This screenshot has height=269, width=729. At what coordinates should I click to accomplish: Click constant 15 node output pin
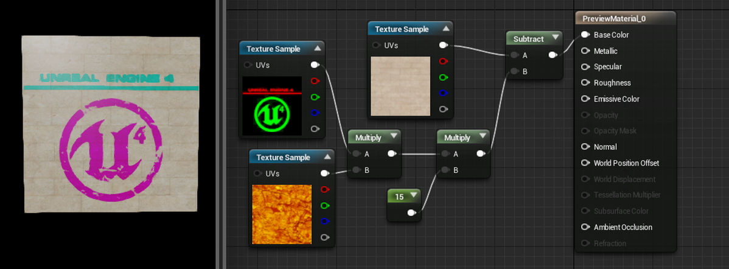(x=411, y=213)
